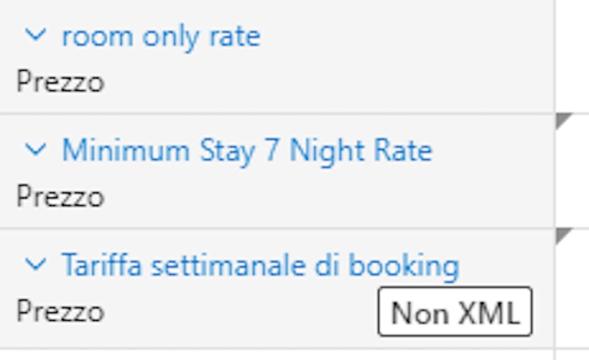
Task: Click the Non XML badge
Action: pos(455,312)
